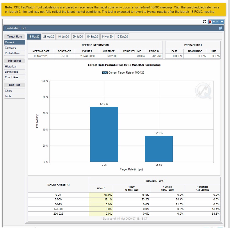Click the meeting date 18 Mar 2020 cell
Screen dimensions: 230x228
[41, 56]
